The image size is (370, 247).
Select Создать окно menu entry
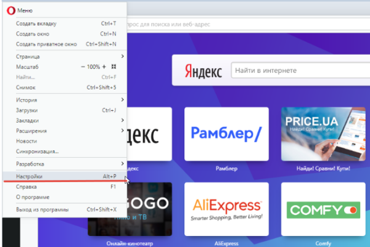click(x=65, y=34)
